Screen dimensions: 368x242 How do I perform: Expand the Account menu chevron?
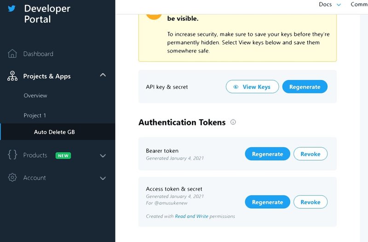(103, 178)
